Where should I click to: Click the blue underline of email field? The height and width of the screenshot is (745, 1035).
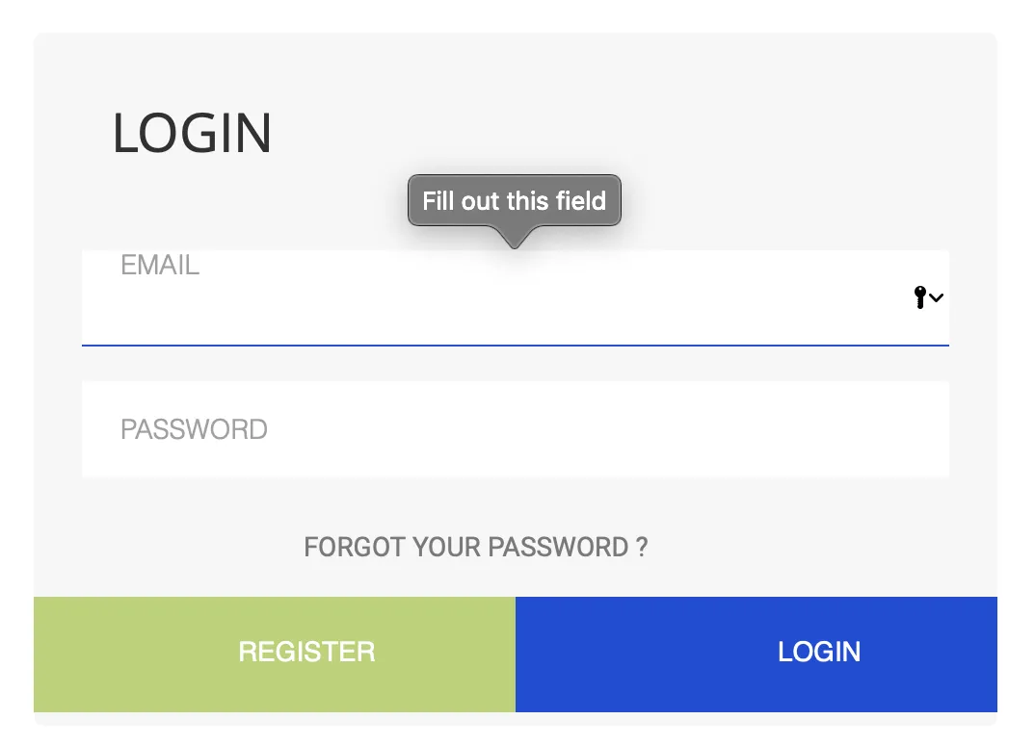pyautogui.click(x=515, y=345)
